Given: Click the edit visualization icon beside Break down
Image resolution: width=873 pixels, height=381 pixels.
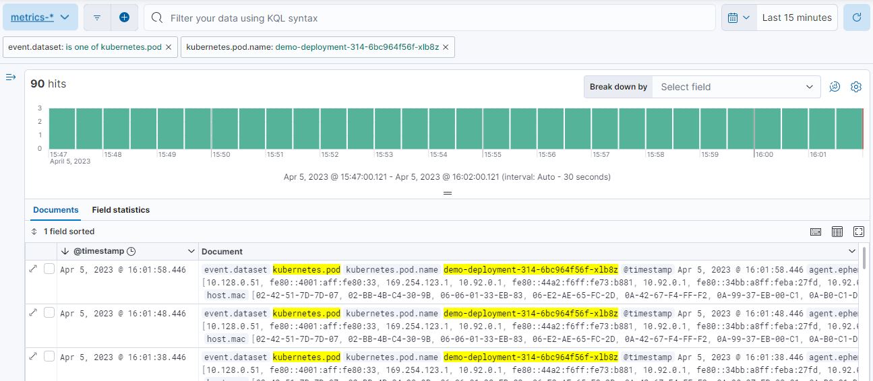Looking at the screenshot, I should 835,87.
